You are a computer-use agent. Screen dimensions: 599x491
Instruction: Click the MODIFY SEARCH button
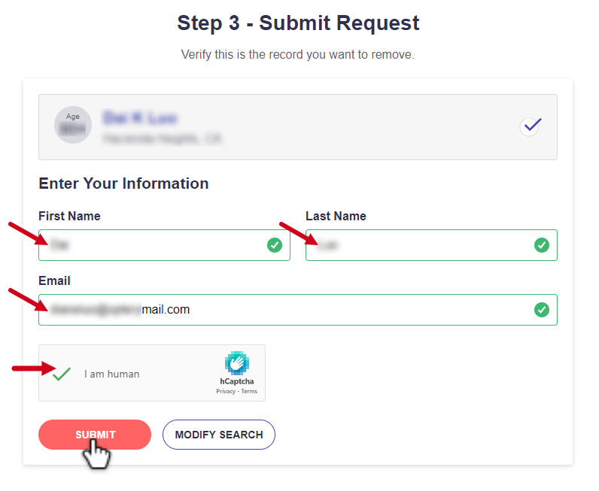(x=219, y=435)
